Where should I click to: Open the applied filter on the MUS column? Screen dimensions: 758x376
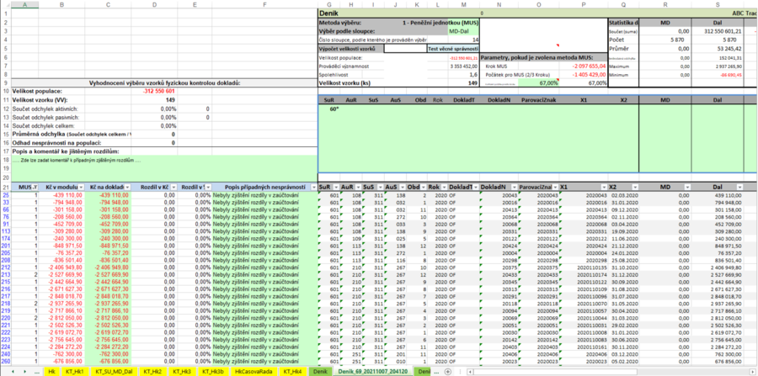click(x=36, y=187)
